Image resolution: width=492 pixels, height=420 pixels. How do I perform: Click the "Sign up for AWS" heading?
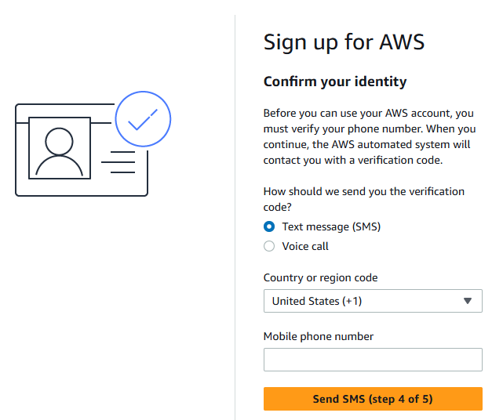tap(344, 42)
